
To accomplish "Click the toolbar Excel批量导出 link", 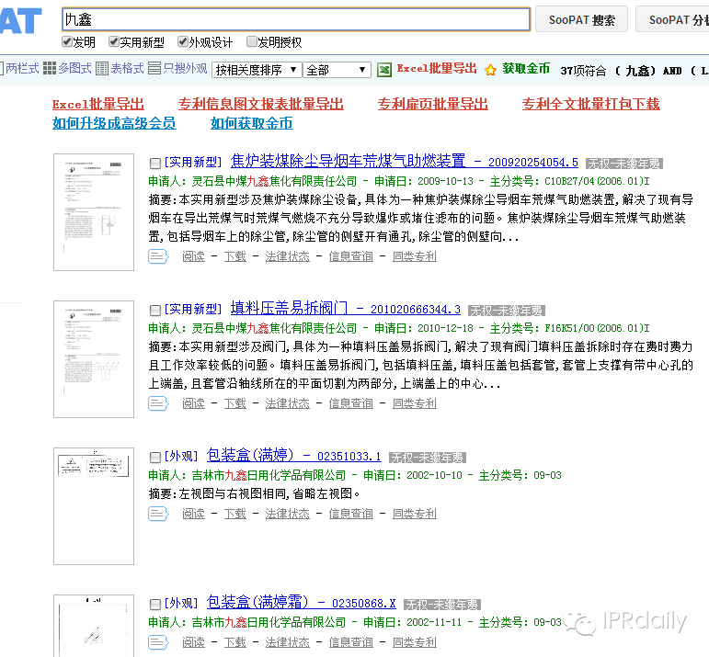I will [437, 69].
